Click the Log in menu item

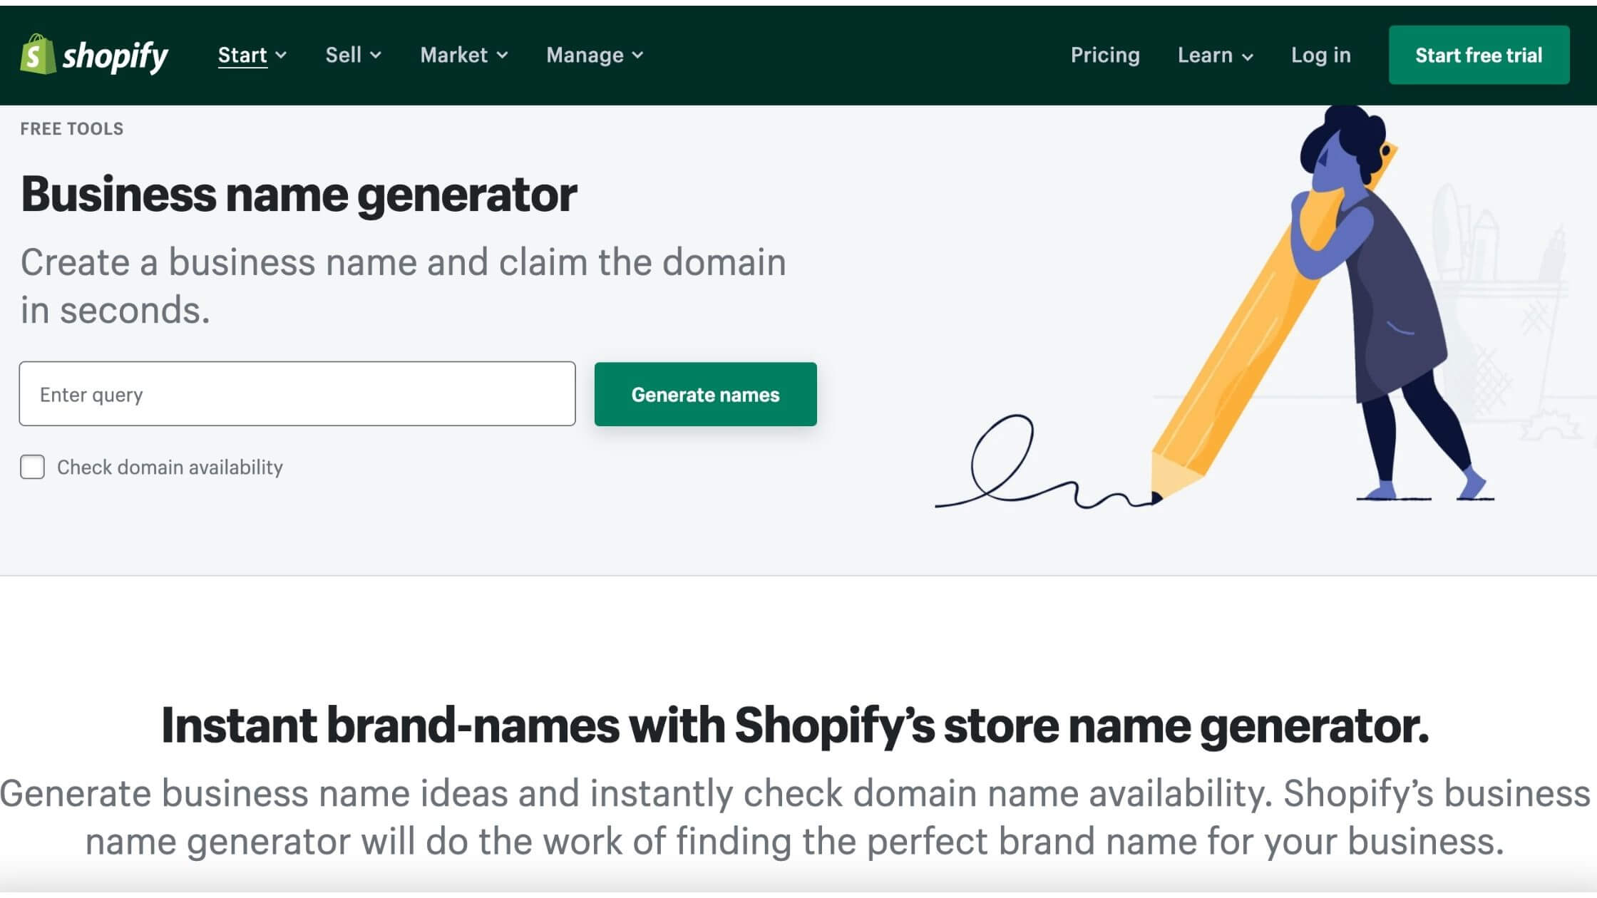point(1320,55)
